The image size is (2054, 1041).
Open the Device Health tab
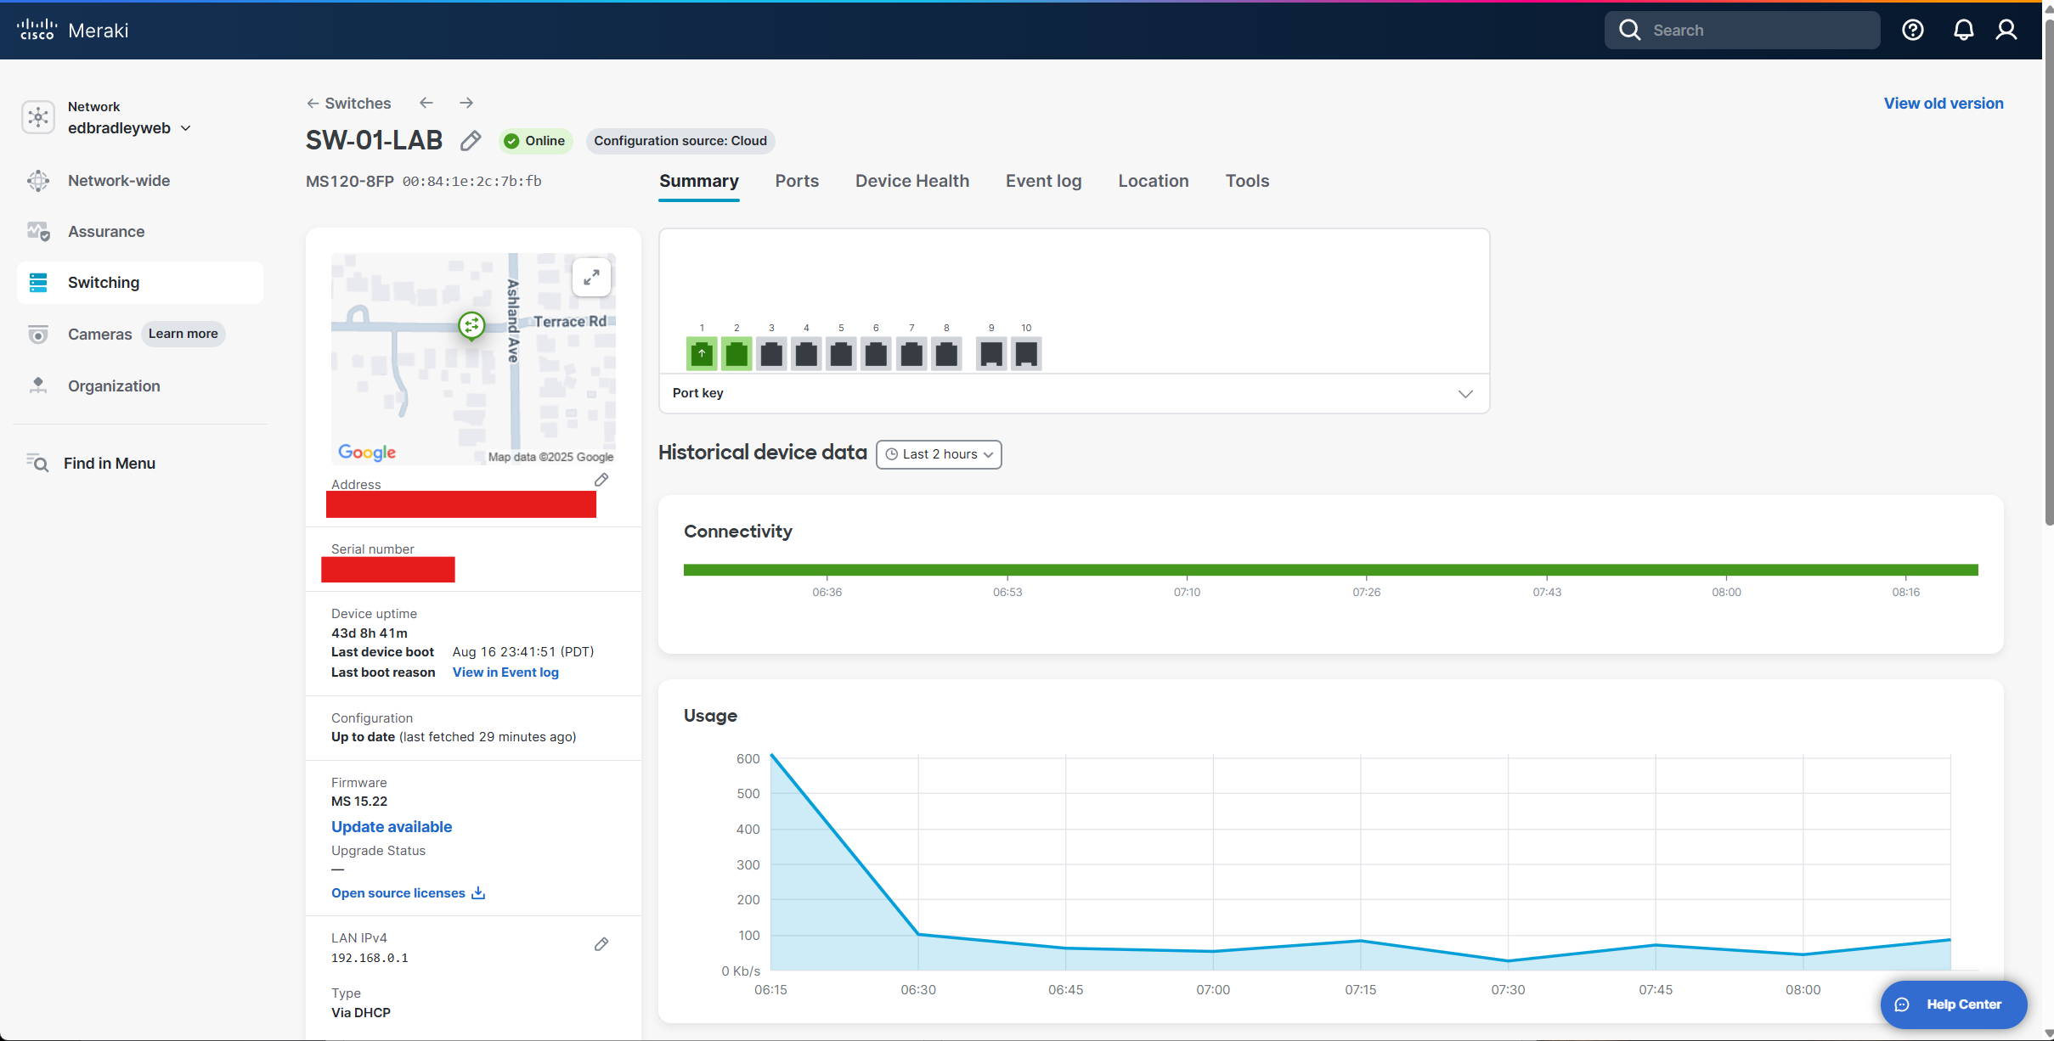coord(911,181)
